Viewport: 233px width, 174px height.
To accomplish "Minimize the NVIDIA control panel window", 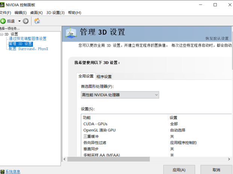I will 201,5.
